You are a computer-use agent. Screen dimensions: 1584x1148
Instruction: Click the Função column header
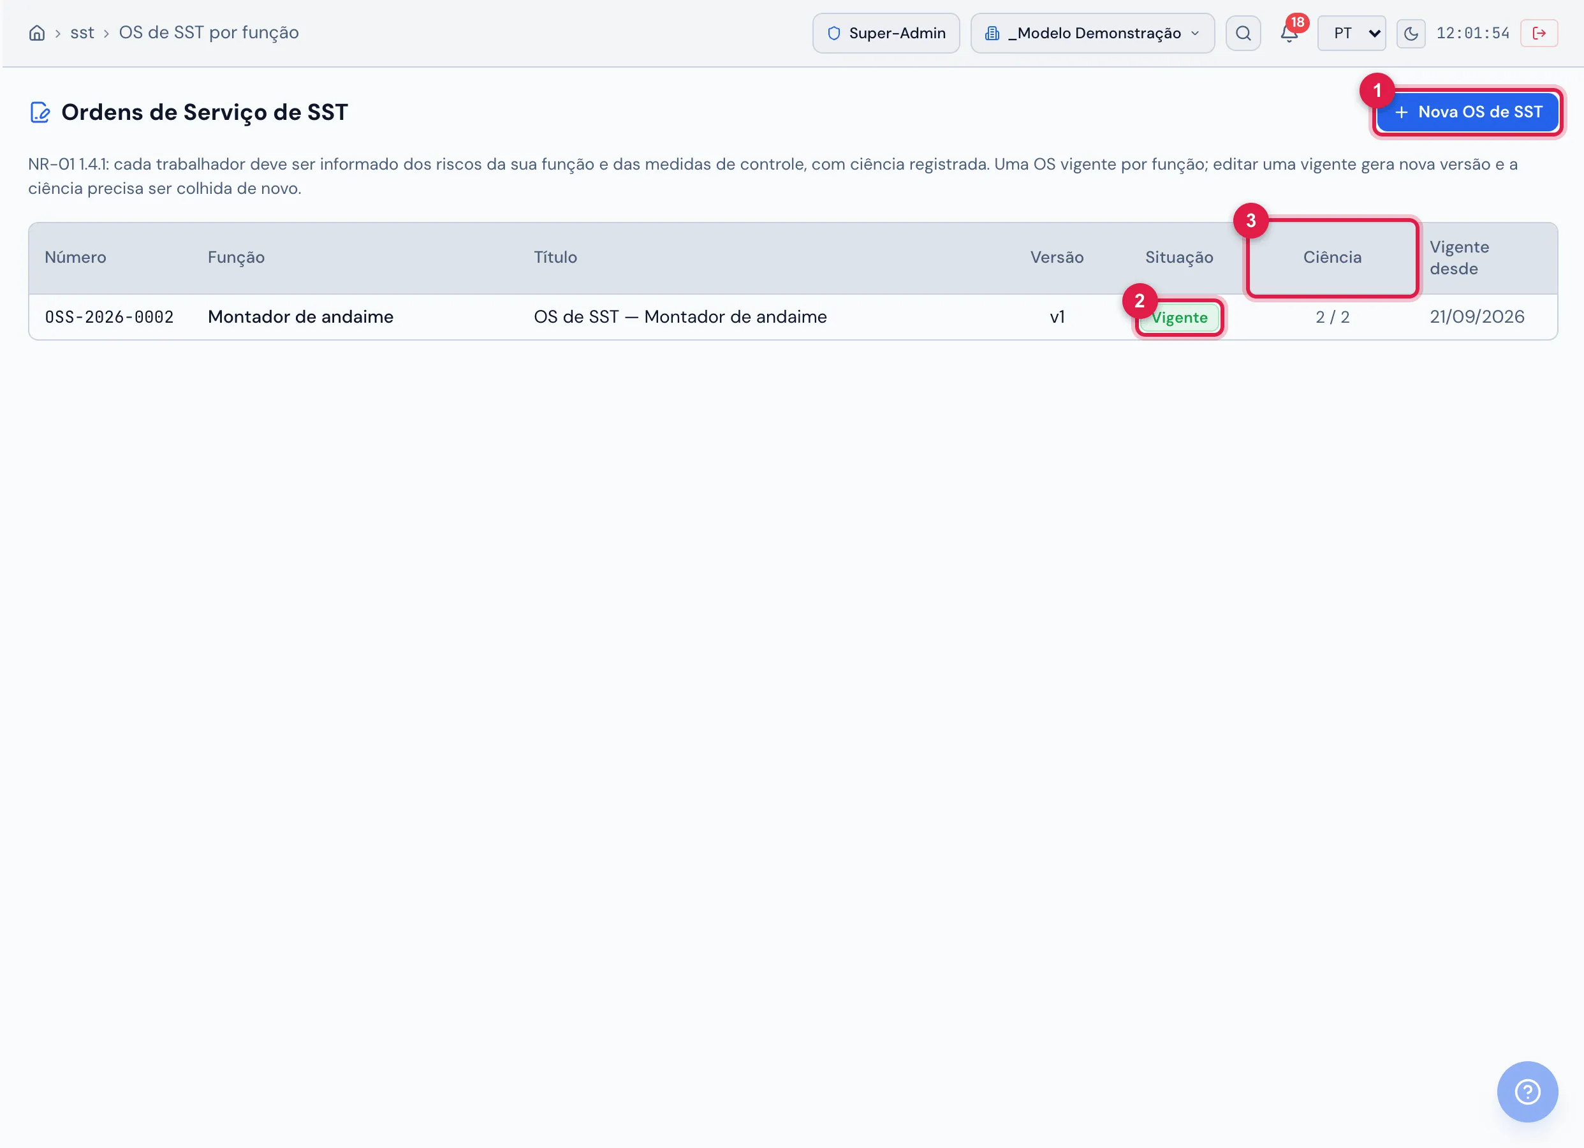(236, 257)
